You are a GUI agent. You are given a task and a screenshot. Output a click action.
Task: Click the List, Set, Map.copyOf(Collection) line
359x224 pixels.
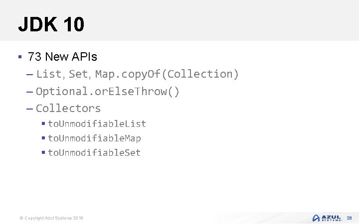point(138,74)
